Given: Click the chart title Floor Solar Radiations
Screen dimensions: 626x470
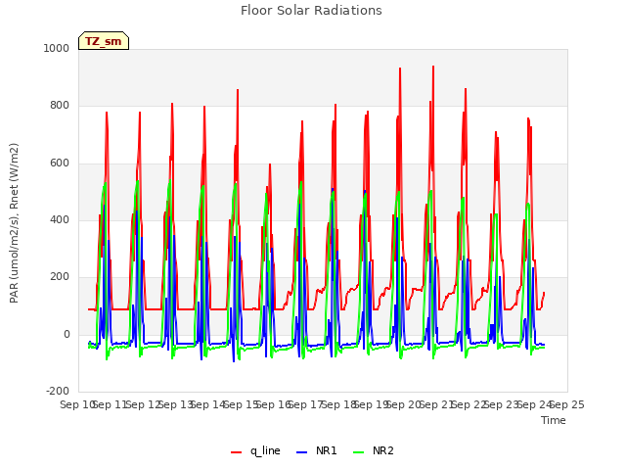Looking at the screenshot, I should (311, 11).
